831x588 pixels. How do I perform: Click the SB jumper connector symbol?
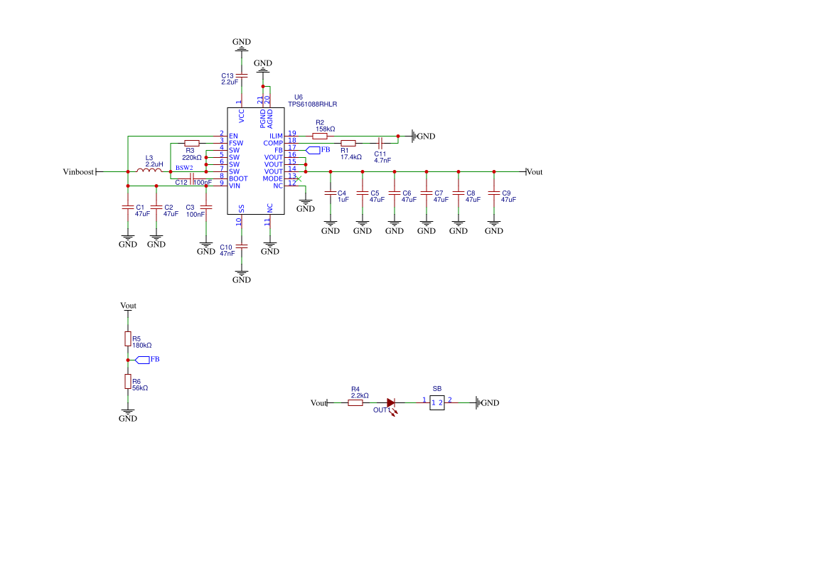point(436,402)
